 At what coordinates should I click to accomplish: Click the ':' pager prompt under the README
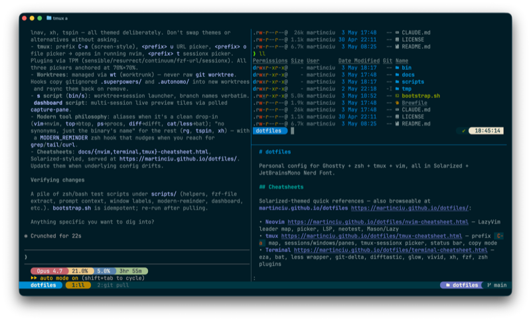254,278
